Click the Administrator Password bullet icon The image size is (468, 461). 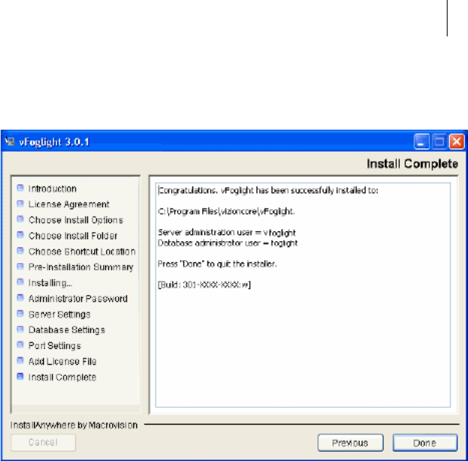(20, 298)
